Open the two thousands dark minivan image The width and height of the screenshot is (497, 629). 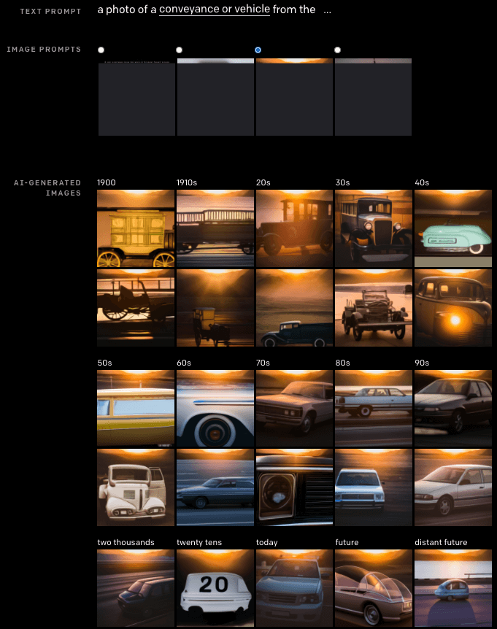pyautogui.click(x=136, y=588)
